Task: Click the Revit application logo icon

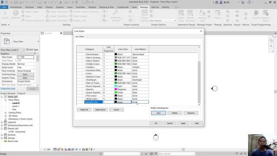Action: click(2, 2)
